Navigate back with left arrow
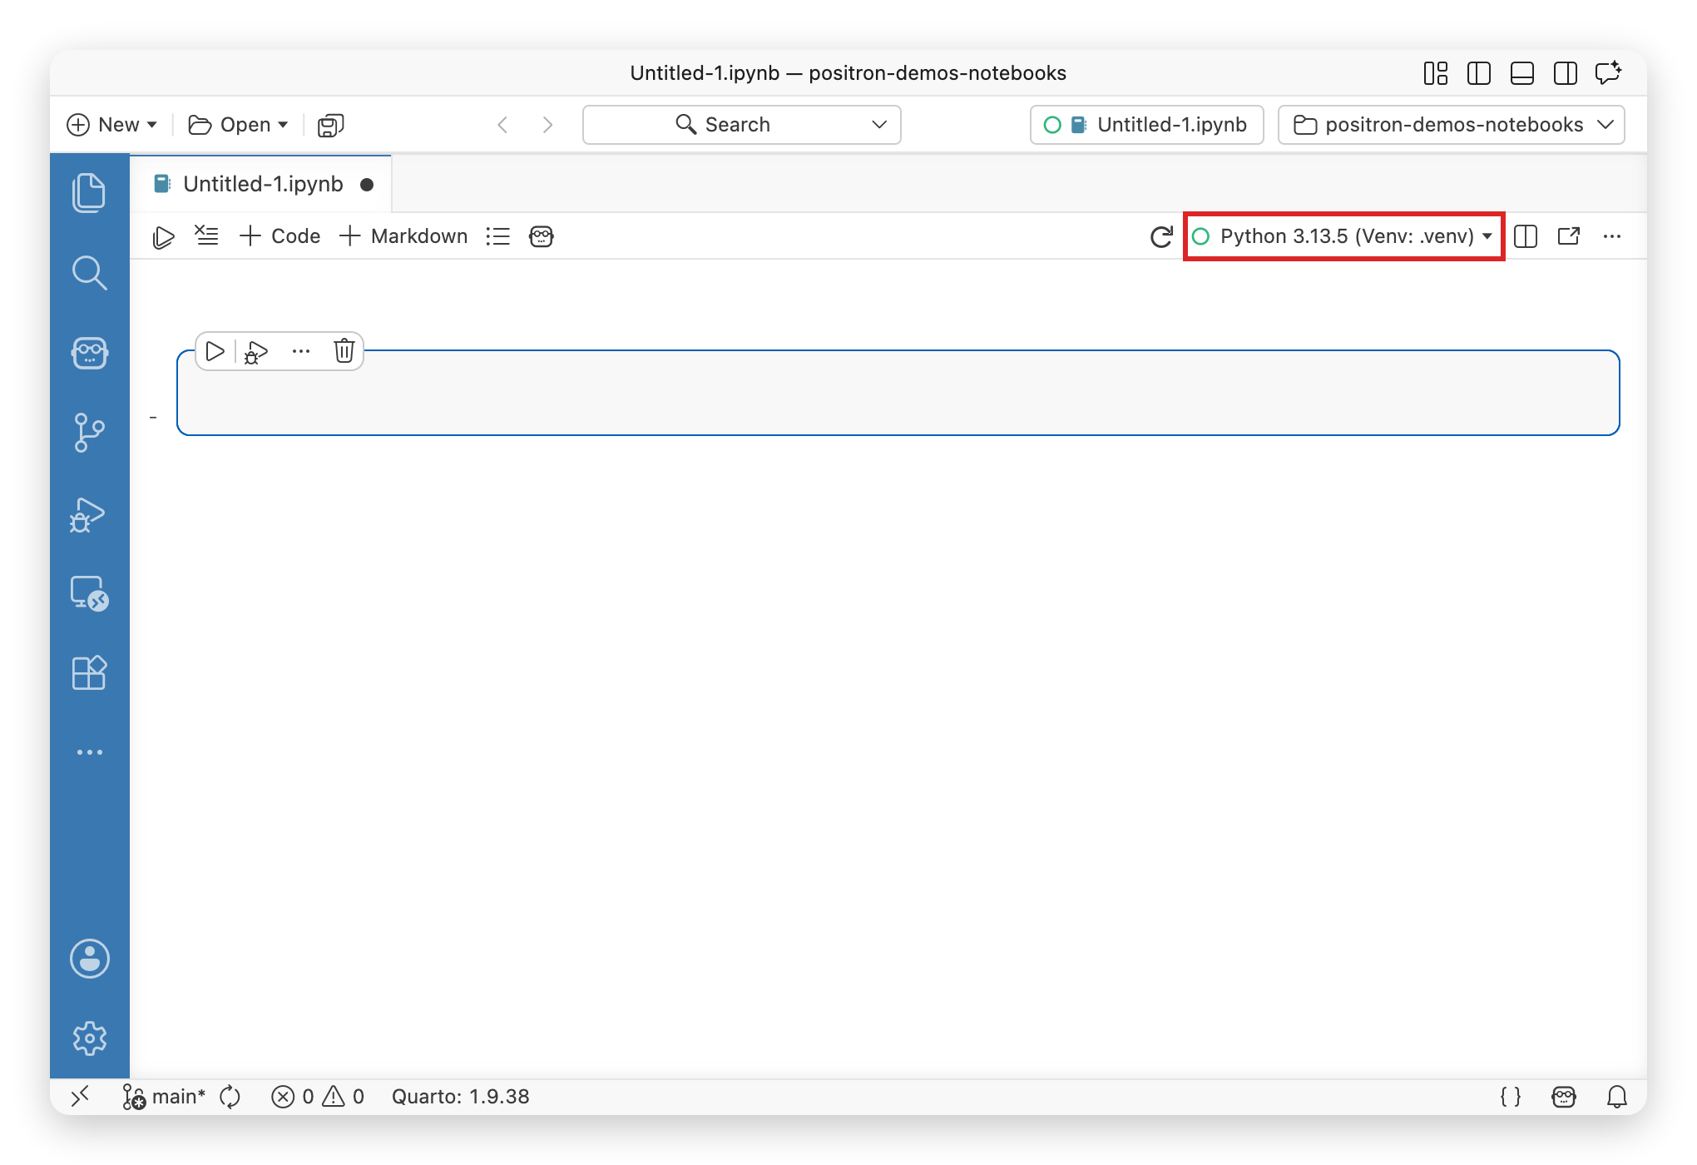 pos(502,125)
